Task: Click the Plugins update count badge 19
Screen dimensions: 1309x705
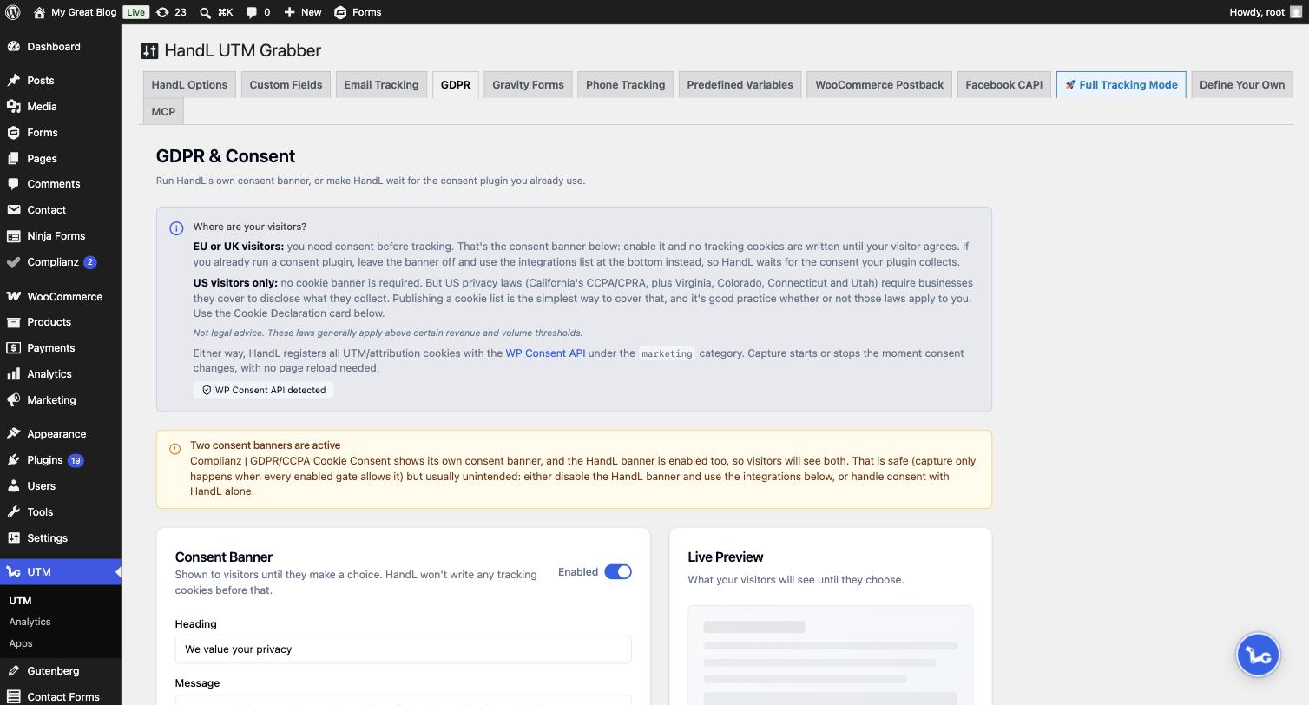Action: pos(76,461)
